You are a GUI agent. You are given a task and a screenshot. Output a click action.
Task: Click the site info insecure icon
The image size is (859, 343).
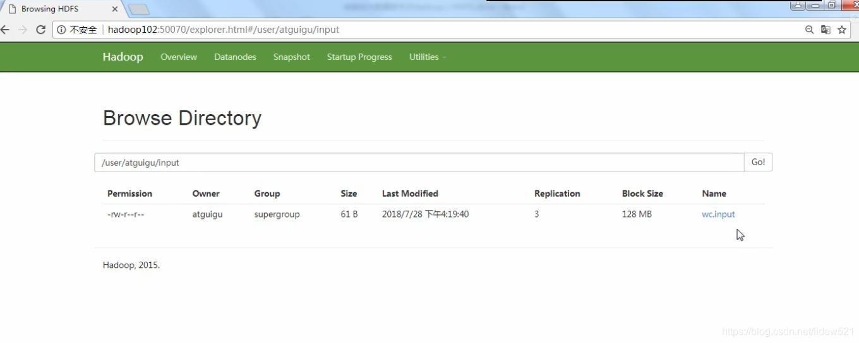[x=62, y=30]
